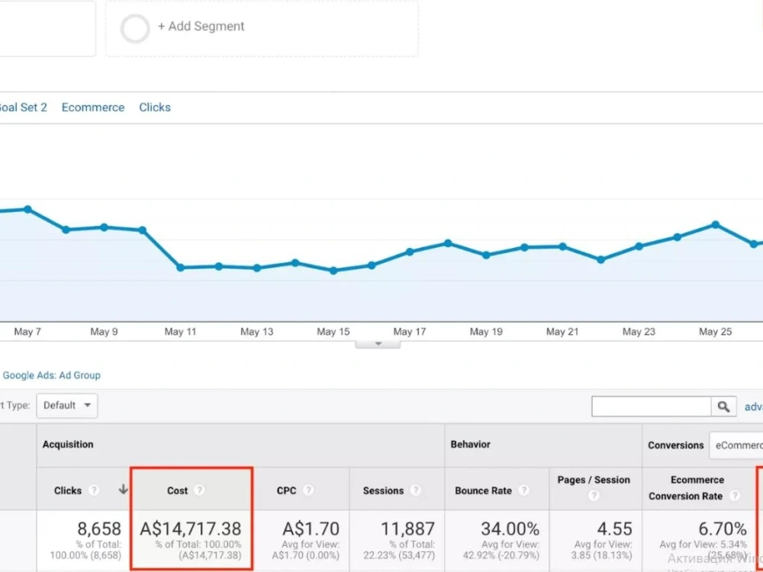This screenshot has width=763, height=572.
Task: Open the Default sort type dropdown
Action: (x=67, y=406)
